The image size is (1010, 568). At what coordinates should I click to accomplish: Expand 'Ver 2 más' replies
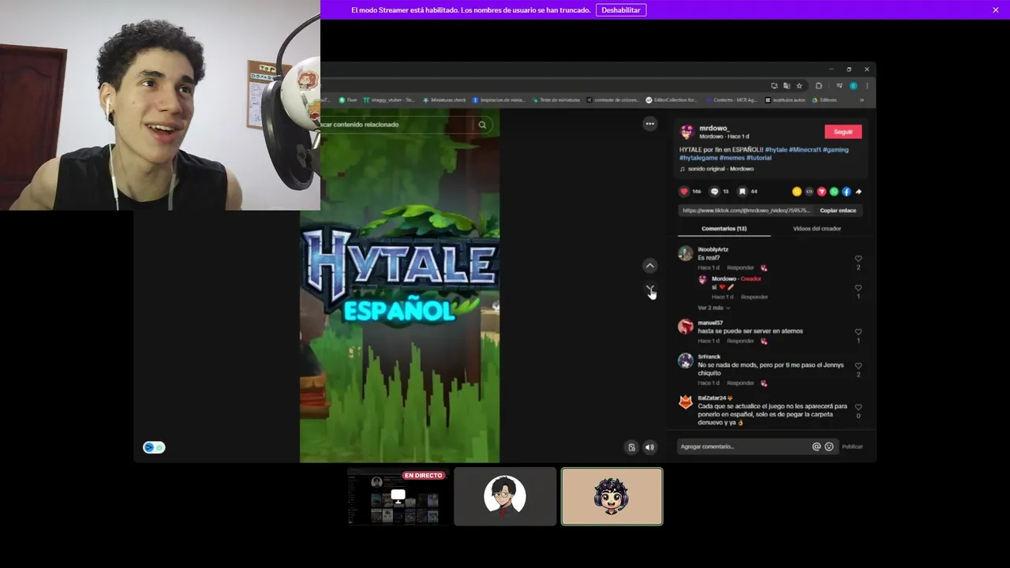[714, 308]
